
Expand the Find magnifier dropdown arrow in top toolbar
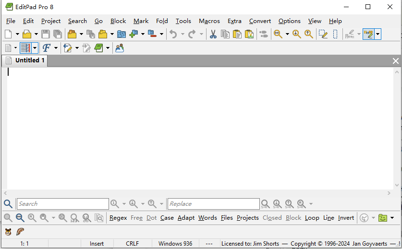(x=287, y=34)
